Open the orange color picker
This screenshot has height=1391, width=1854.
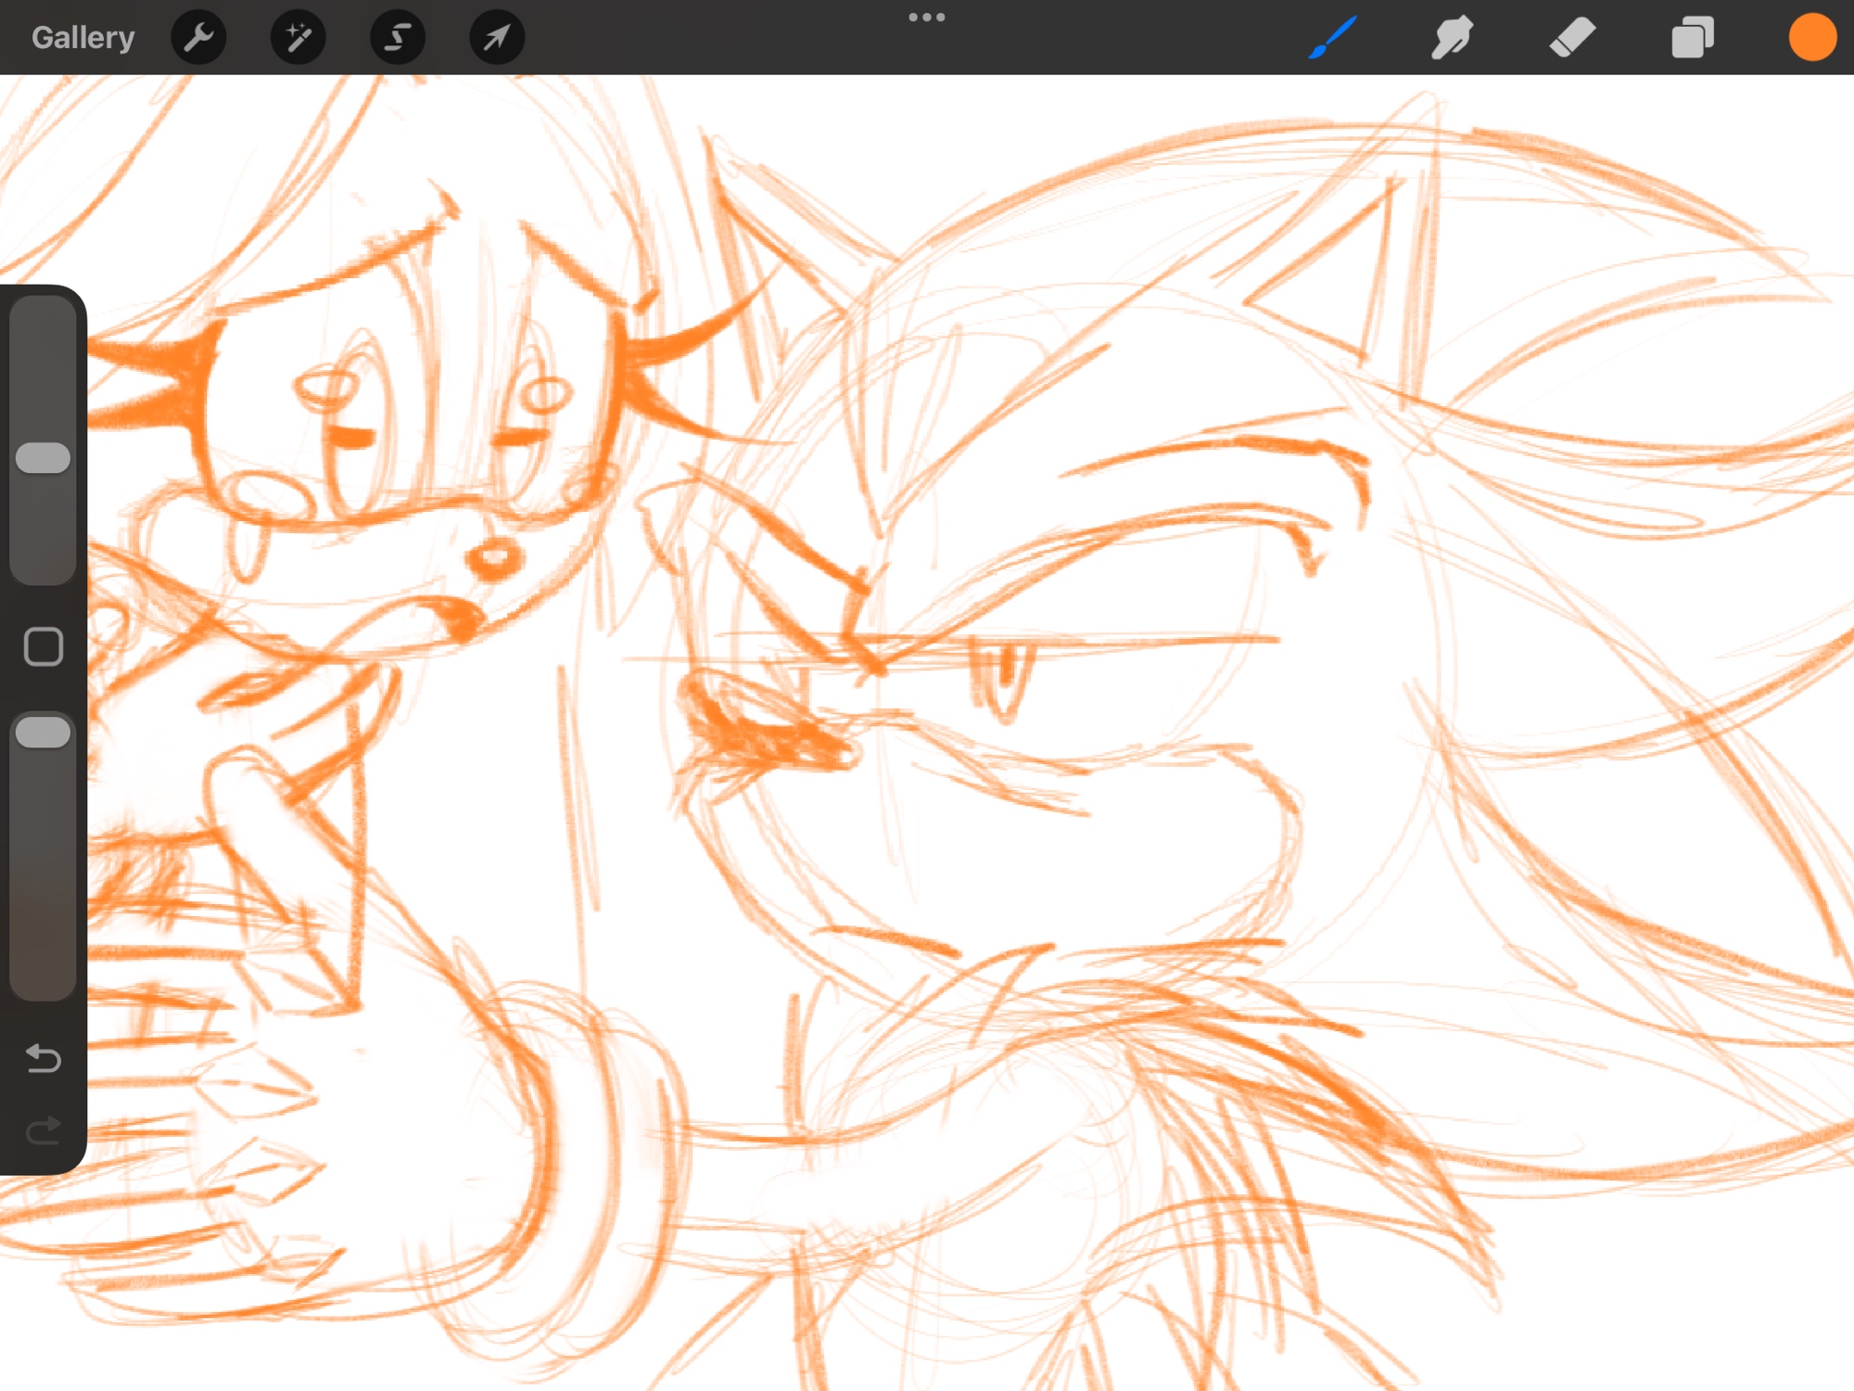1811,38
